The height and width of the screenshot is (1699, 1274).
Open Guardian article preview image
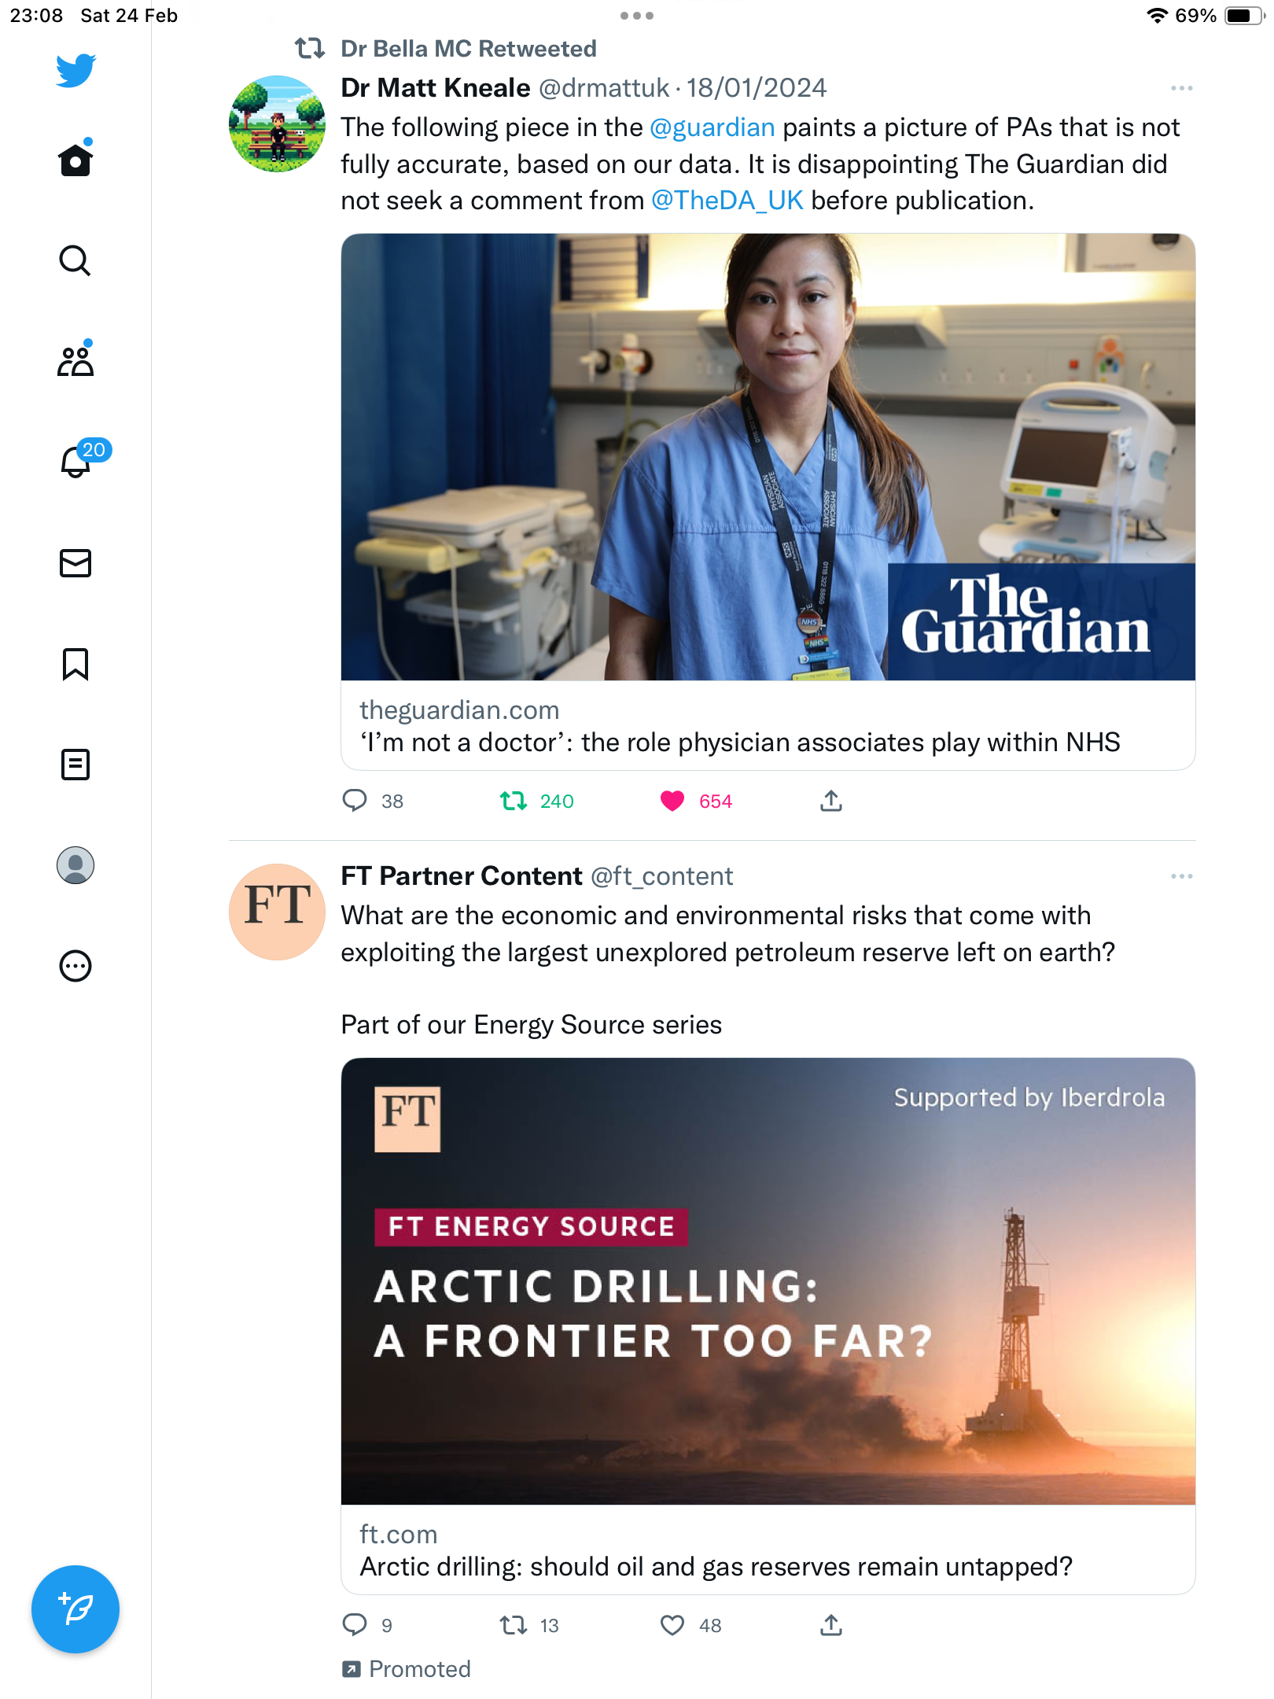[768, 457]
